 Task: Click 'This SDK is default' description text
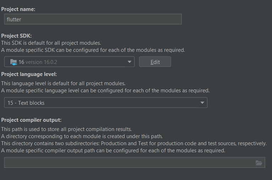(x=51, y=43)
